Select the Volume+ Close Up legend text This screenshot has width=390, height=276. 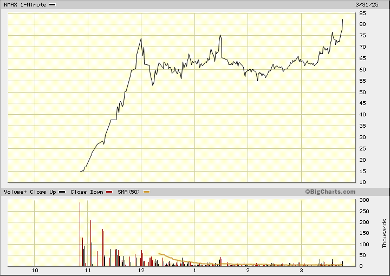[x=29, y=192]
